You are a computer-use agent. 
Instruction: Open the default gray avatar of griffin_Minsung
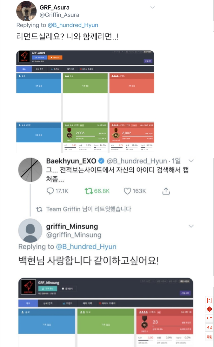tap(30, 230)
